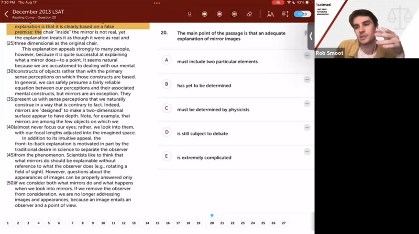Go to question 27 in navigator
Viewport: 419px width, 234px height.
coord(283,223)
